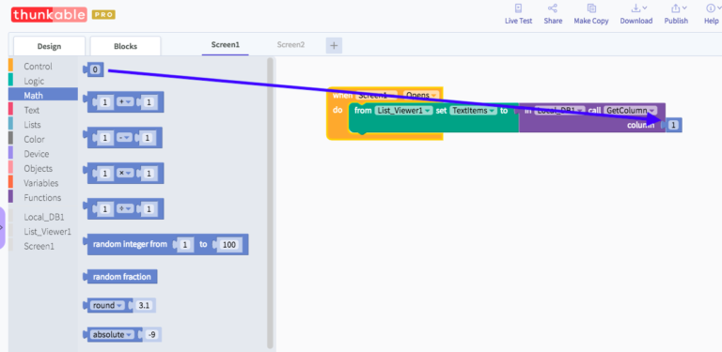Viewport: 722px width, 352px height.
Task: Open the GetColumn method dropdown
Action: pos(630,111)
